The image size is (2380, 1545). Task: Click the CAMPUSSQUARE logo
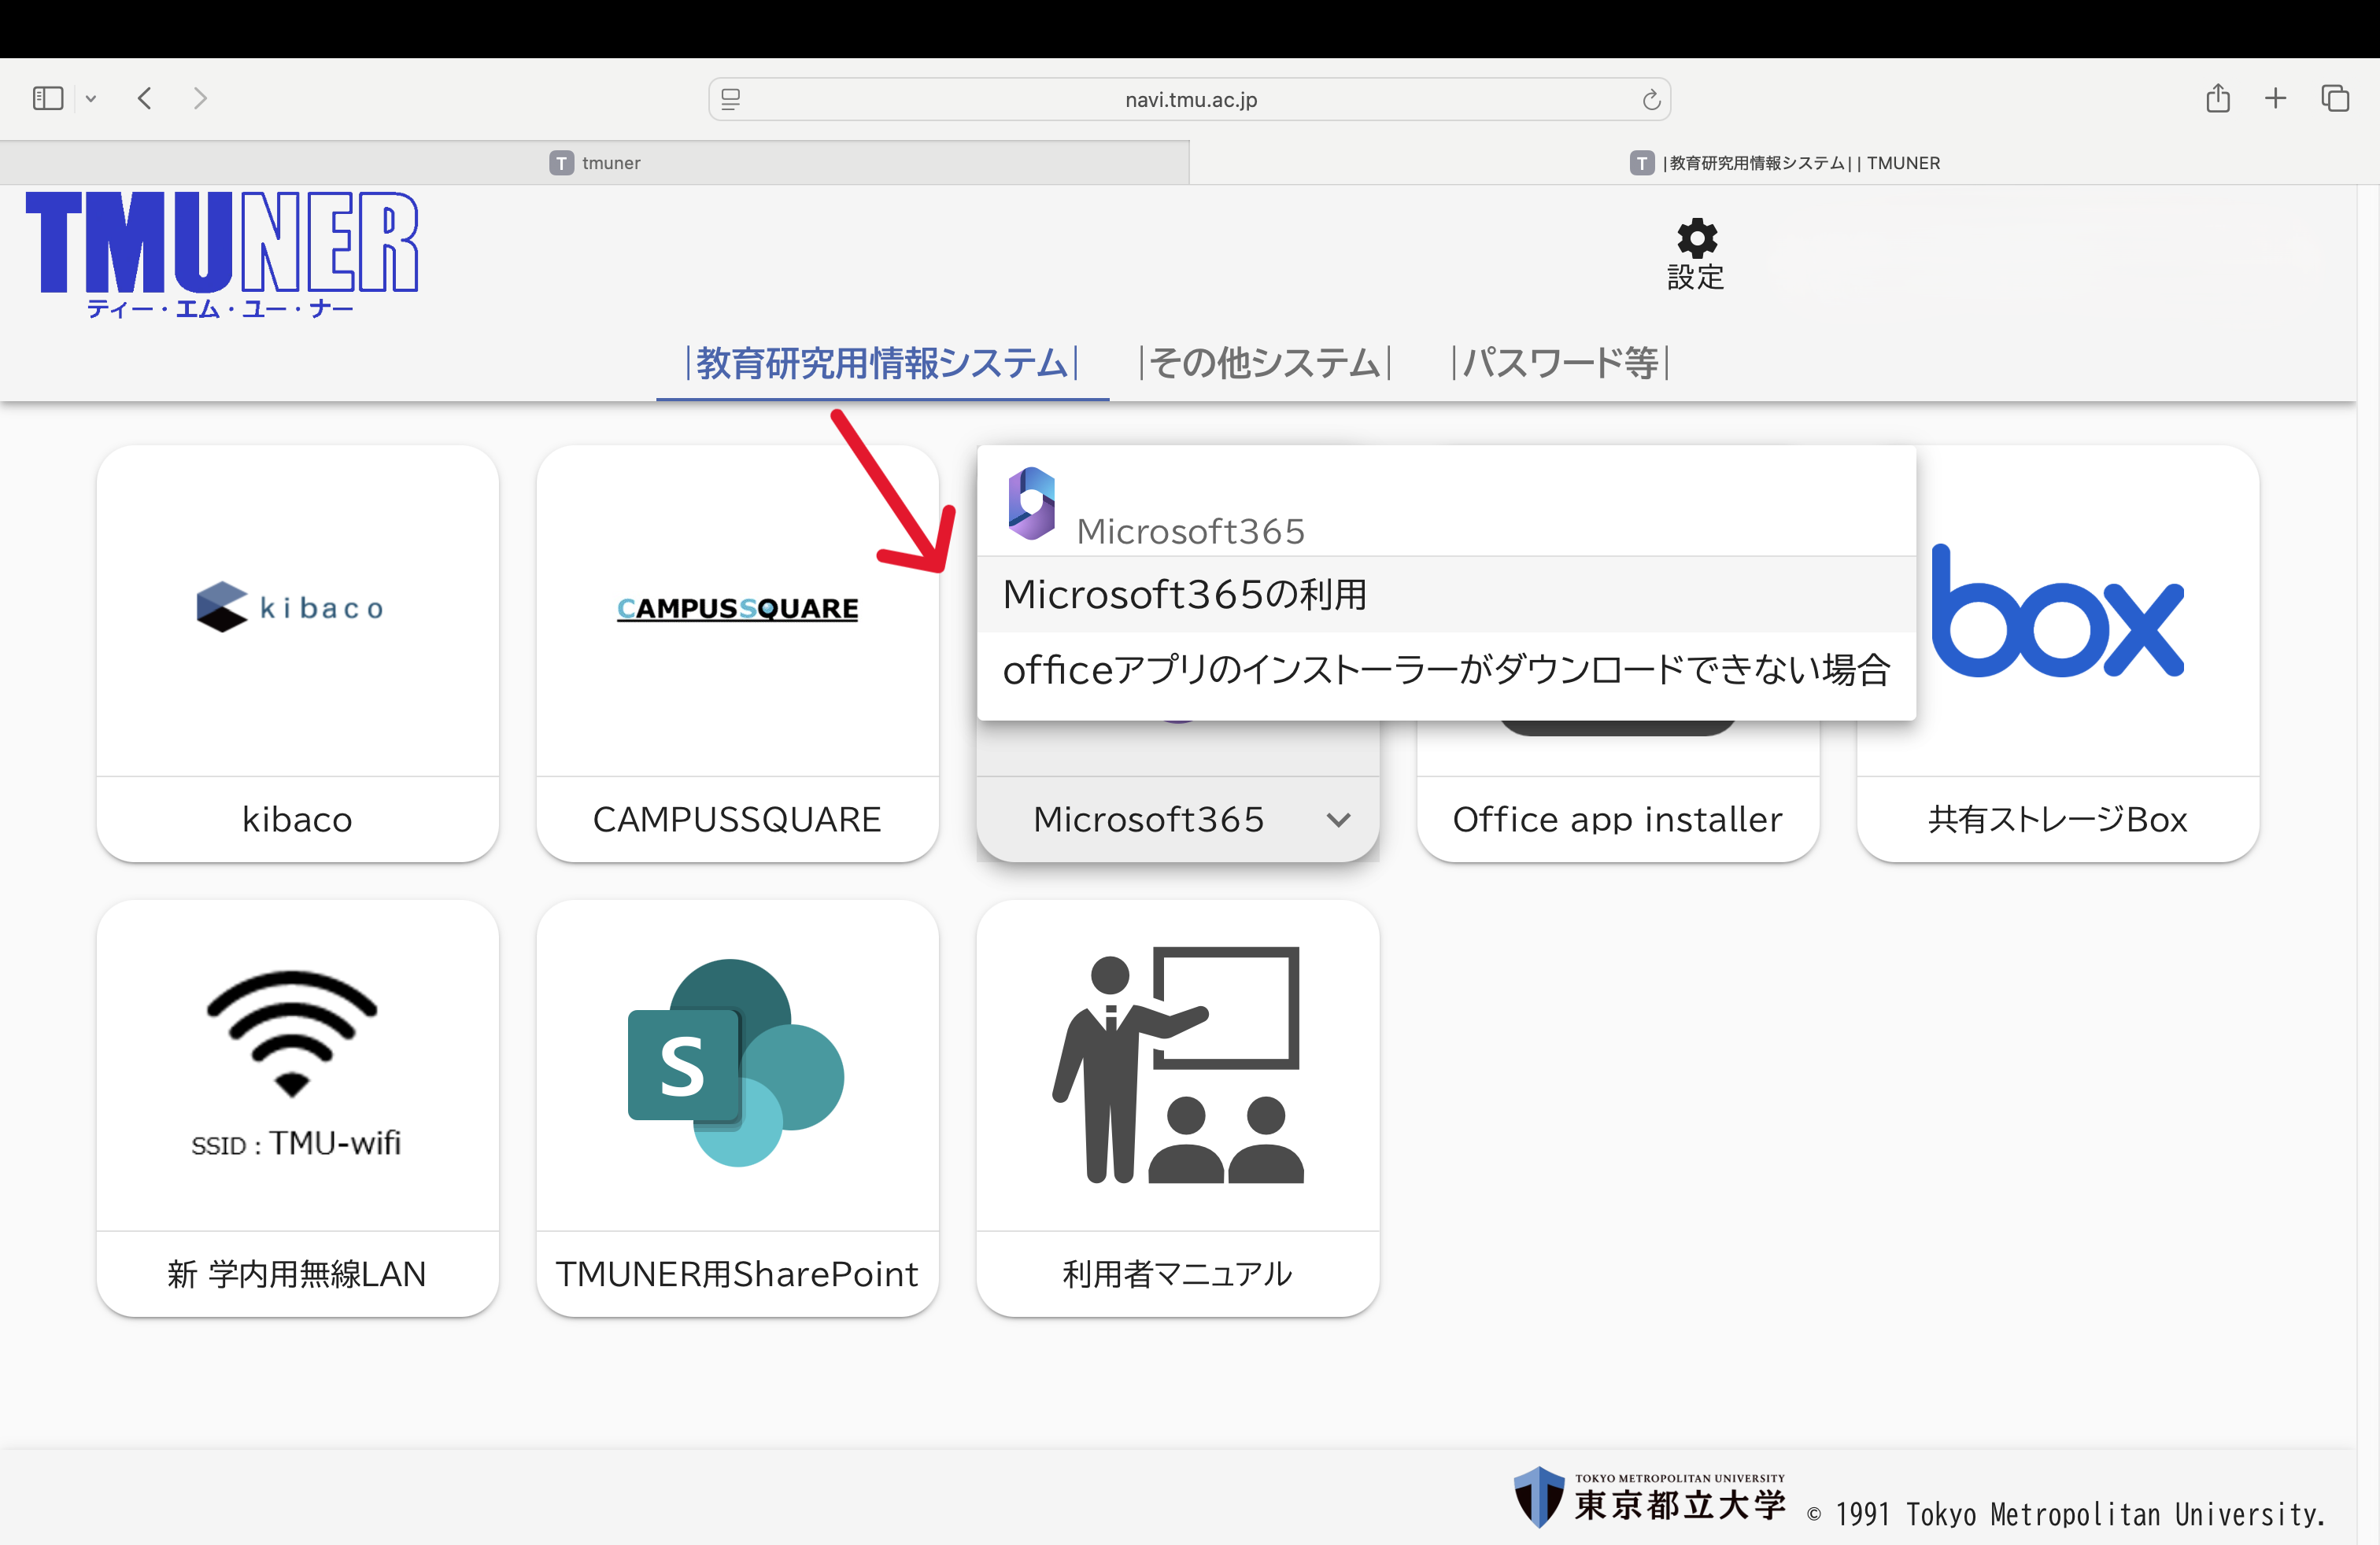tap(737, 607)
